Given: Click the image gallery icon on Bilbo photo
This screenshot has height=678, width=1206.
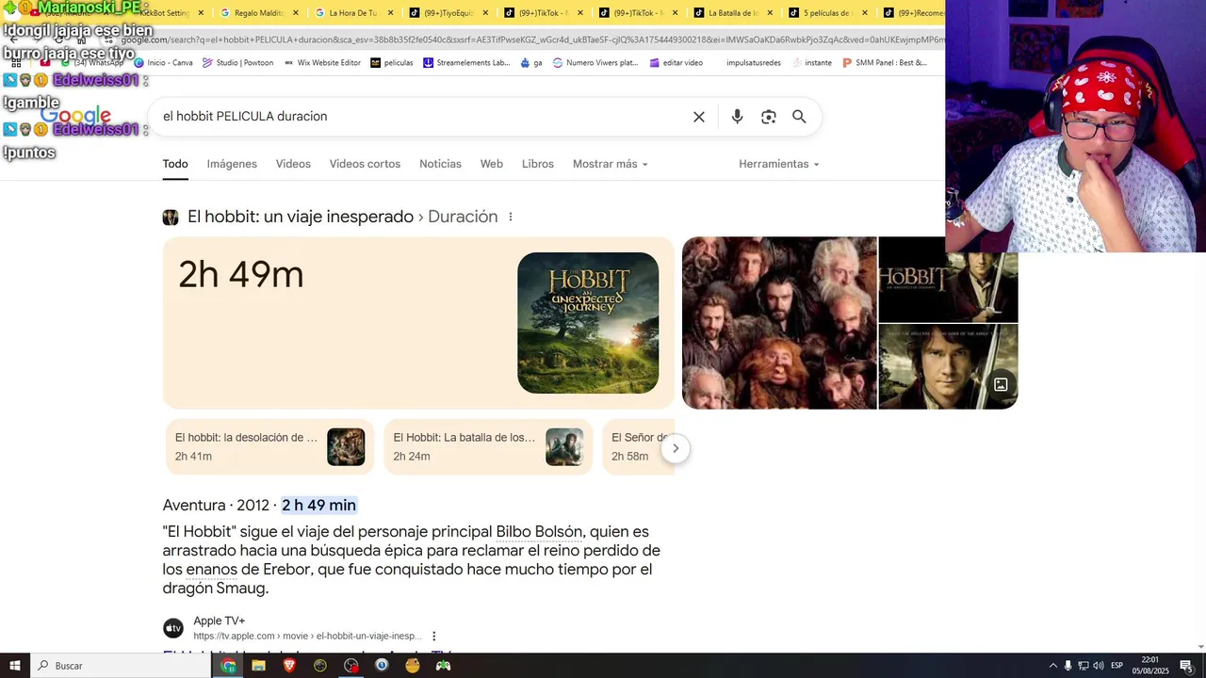Looking at the screenshot, I should point(1001,384).
